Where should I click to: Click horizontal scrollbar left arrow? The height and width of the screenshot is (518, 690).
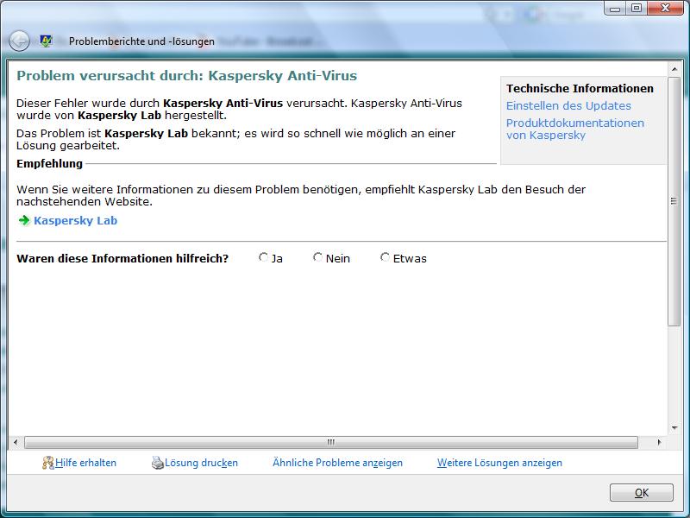point(16,442)
